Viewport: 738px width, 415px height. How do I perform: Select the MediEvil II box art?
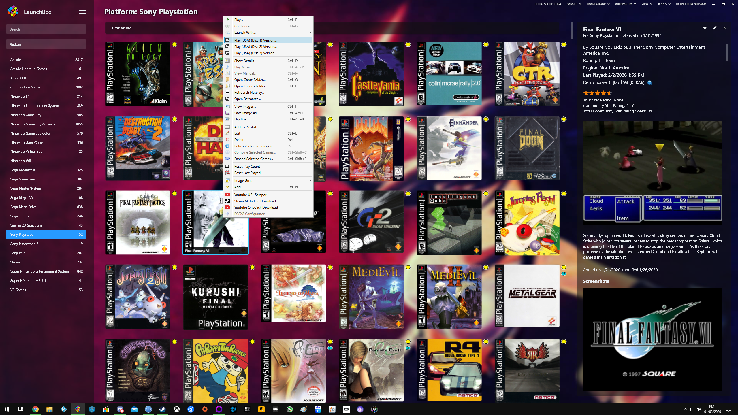pos(449,297)
